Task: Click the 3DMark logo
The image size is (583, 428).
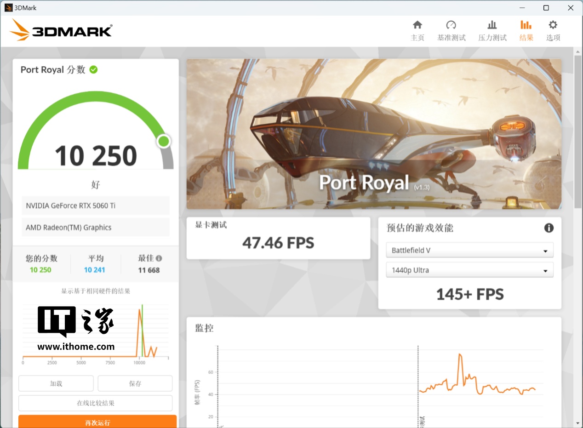Action: pyautogui.click(x=61, y=30)
